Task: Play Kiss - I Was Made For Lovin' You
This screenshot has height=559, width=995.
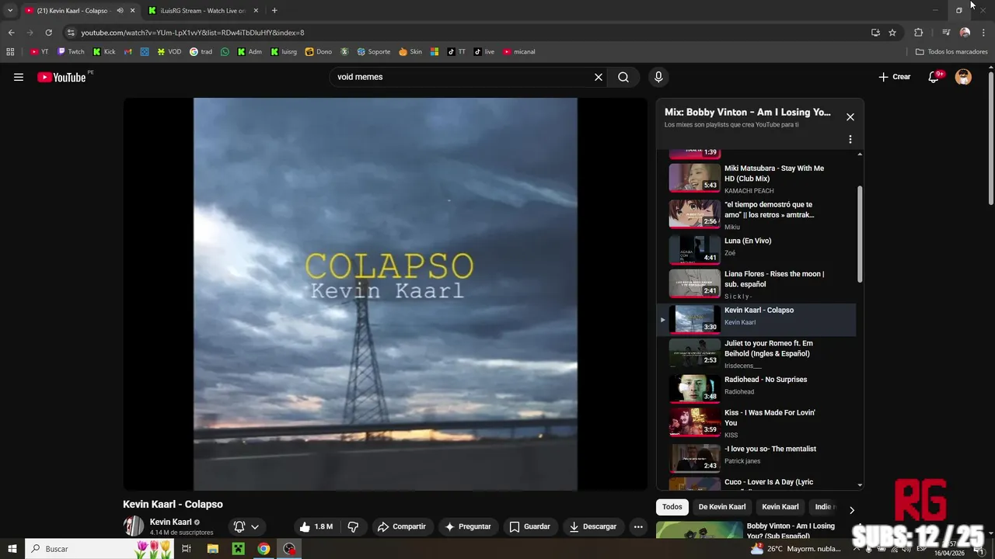Action: [756, 422]
